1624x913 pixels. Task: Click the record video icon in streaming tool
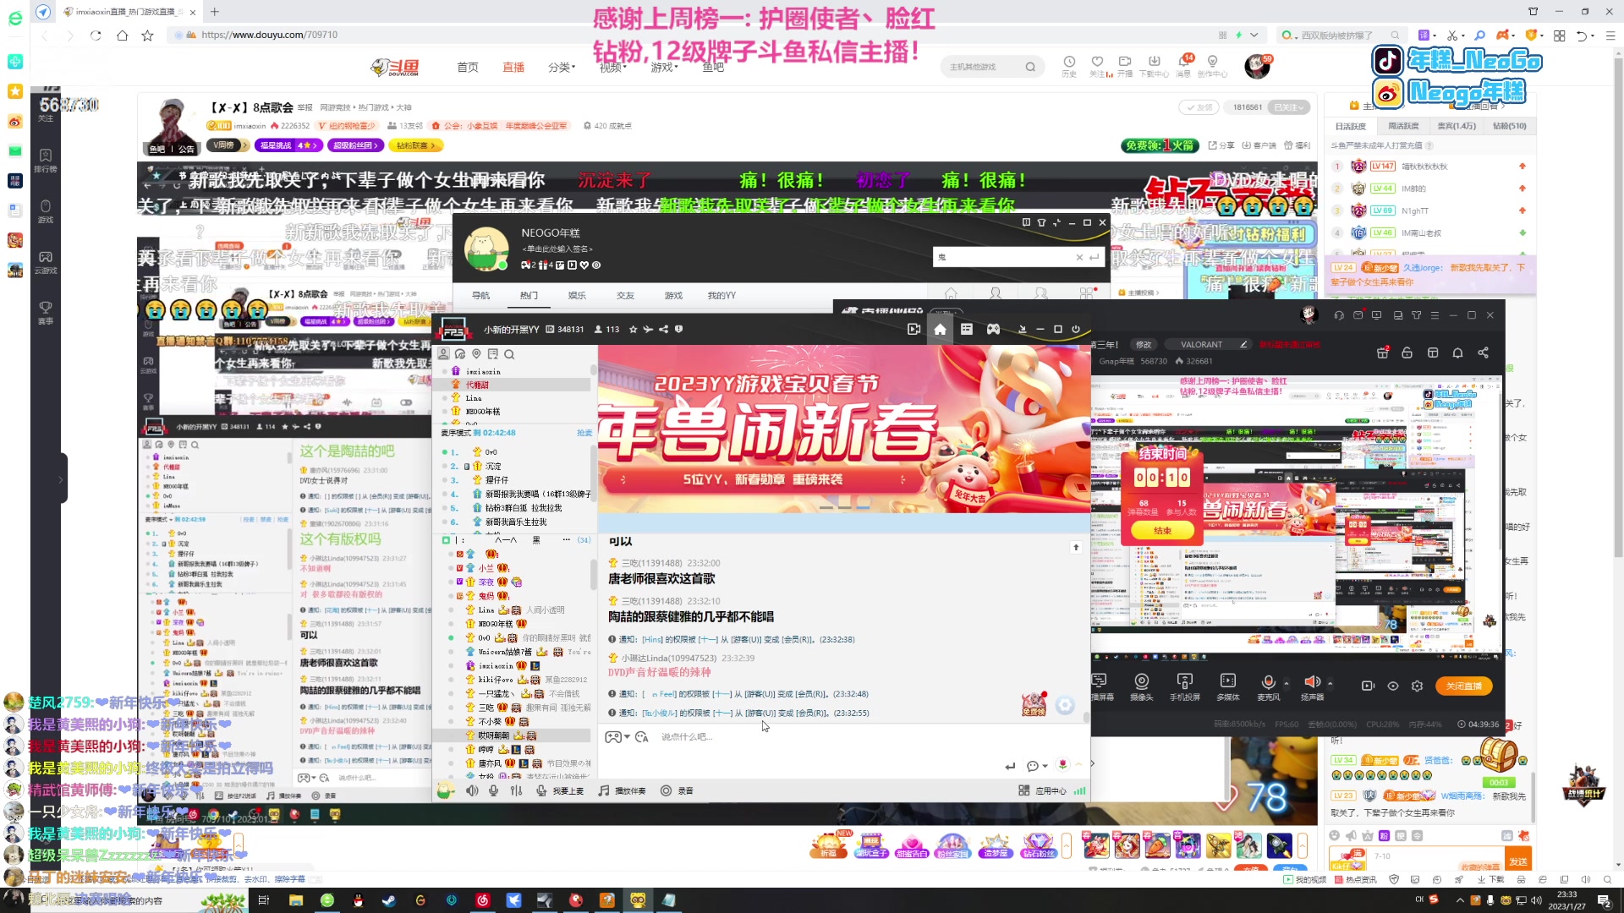[x=1368, y=686]
